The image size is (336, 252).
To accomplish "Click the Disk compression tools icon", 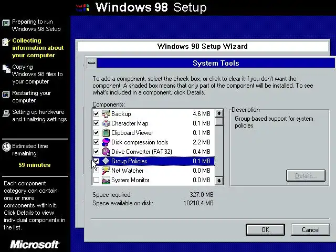I will pos(106,142).
